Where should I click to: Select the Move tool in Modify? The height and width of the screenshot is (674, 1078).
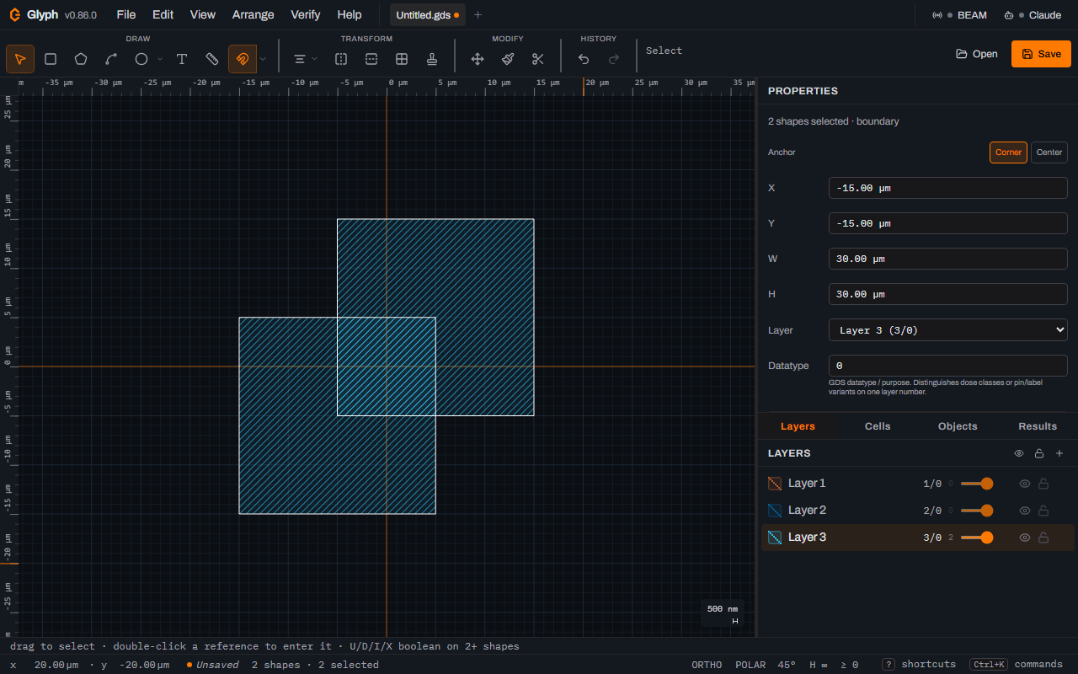point(478,59)
